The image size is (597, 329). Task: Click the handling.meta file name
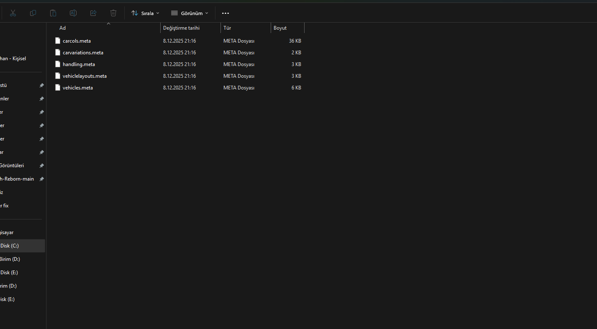(x=79, y=64)
